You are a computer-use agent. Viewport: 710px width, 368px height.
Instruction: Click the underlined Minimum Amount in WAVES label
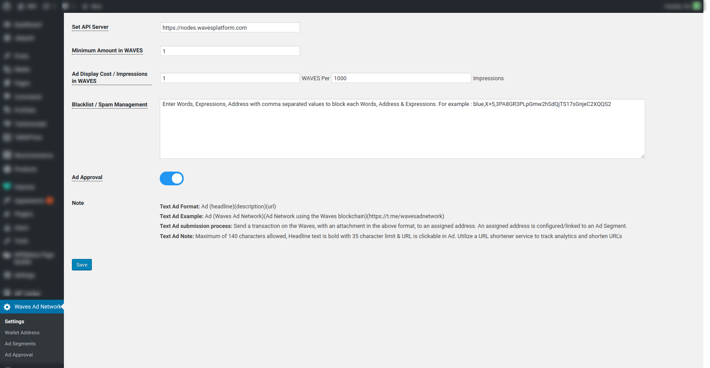(x=107, y=51)
